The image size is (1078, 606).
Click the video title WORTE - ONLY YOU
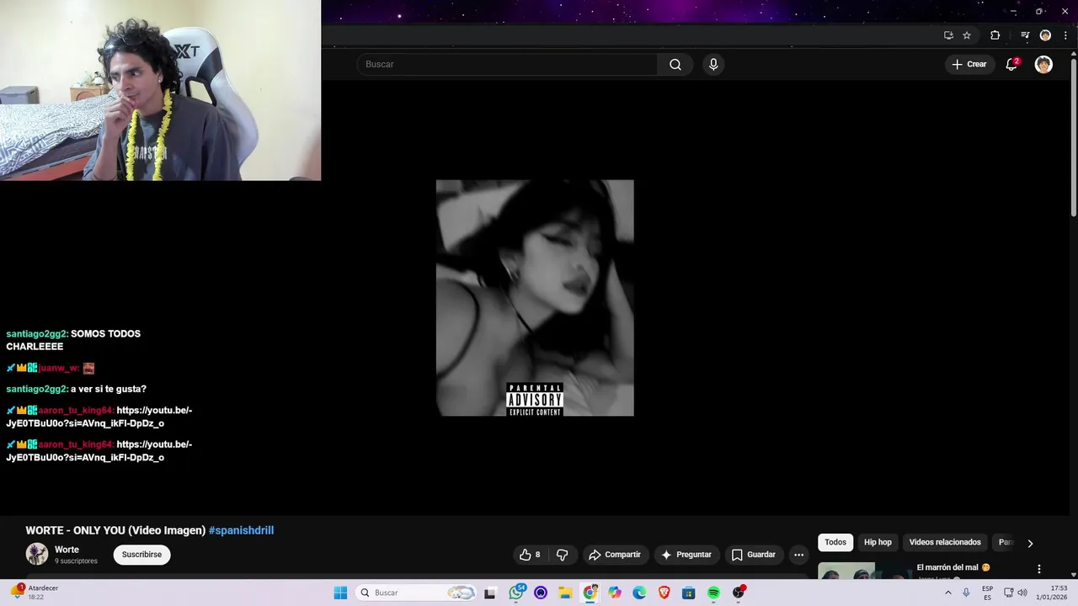coord(115,530)
